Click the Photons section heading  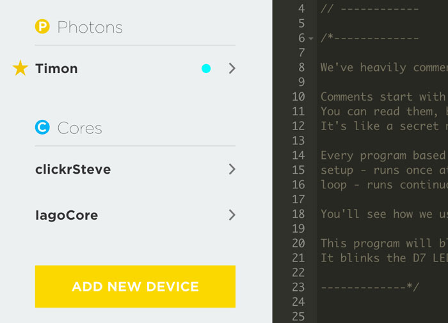(x=90, y=27)
